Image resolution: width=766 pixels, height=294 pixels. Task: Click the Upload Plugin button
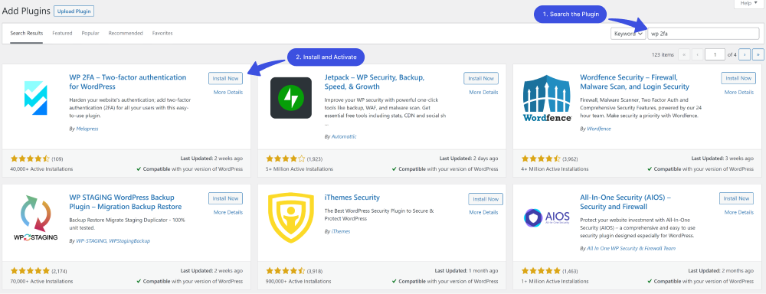pyautogui.click(x=74, y=11)
